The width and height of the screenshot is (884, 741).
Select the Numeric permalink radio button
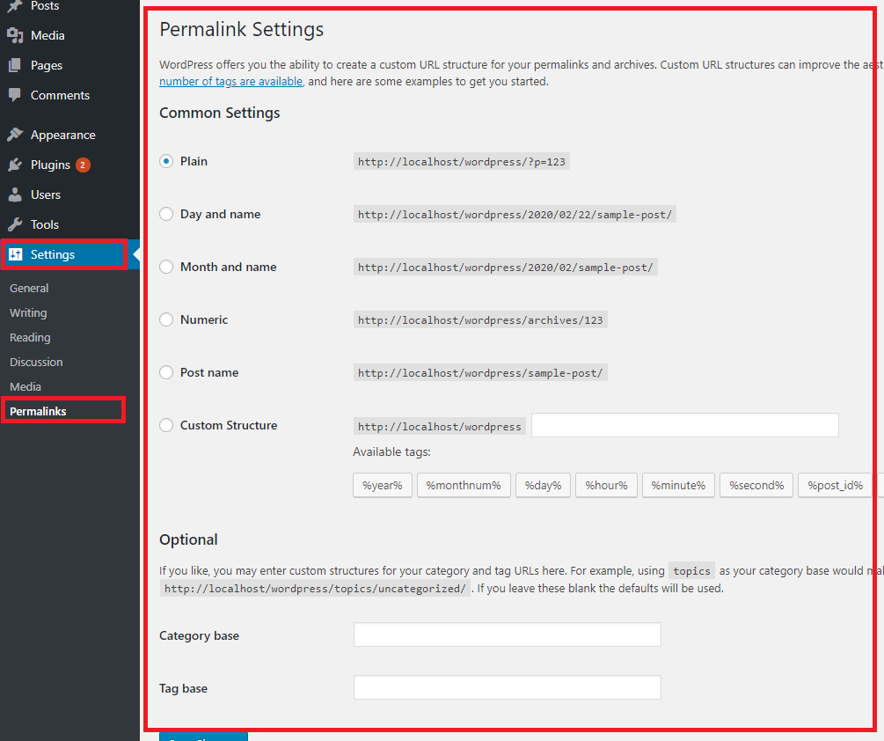pyautogui.click(x=165, y=319)
